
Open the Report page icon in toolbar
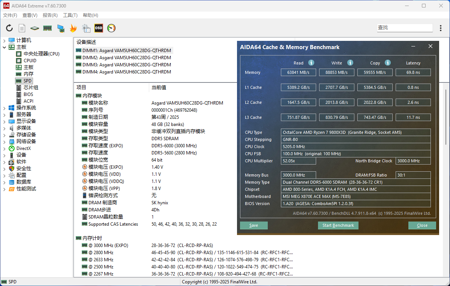coord(22,28)
